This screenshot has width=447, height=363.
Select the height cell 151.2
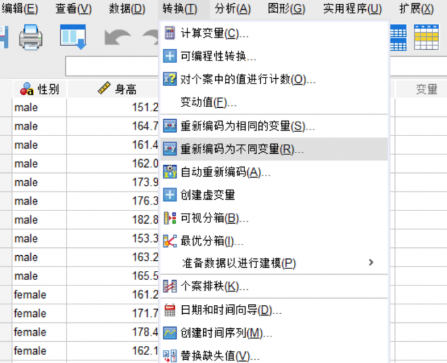[x=112, y=107]
